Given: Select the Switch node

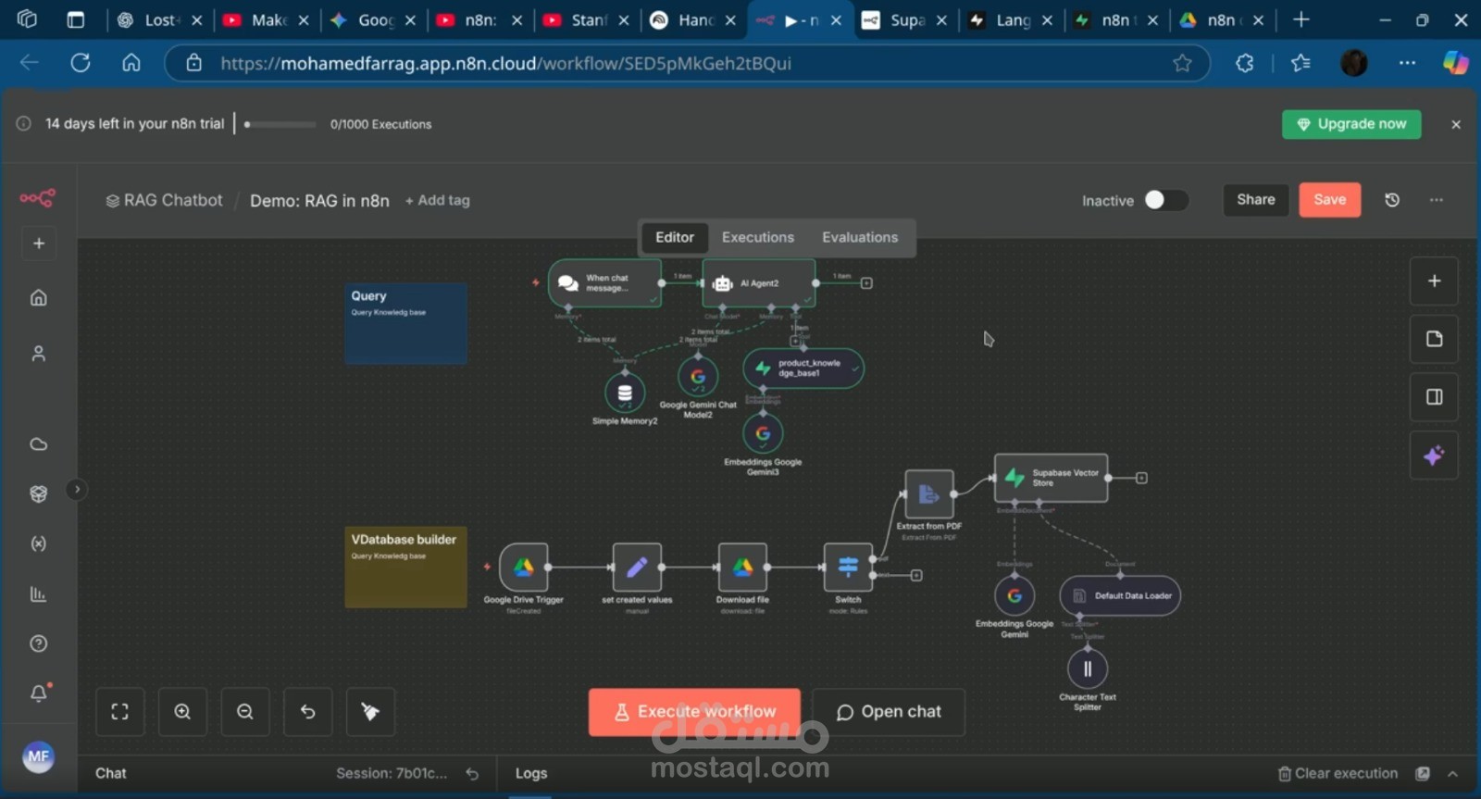Looking at the screenshot, I should point(848,568).
